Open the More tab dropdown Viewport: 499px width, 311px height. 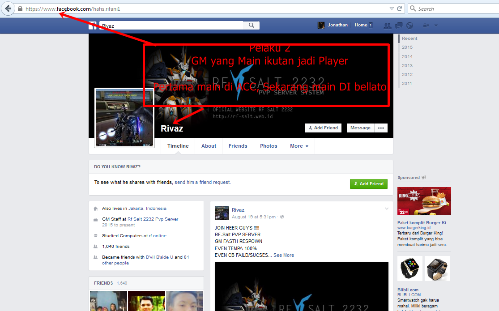coord(299,146)
